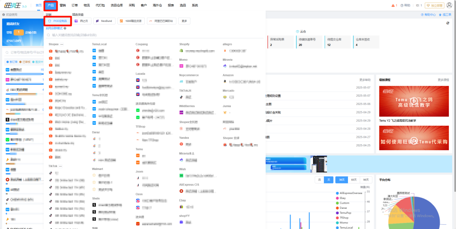Viewport: 456px width, 229px height.
Task: Focus the store keyword search field
Action: point(155,35)
